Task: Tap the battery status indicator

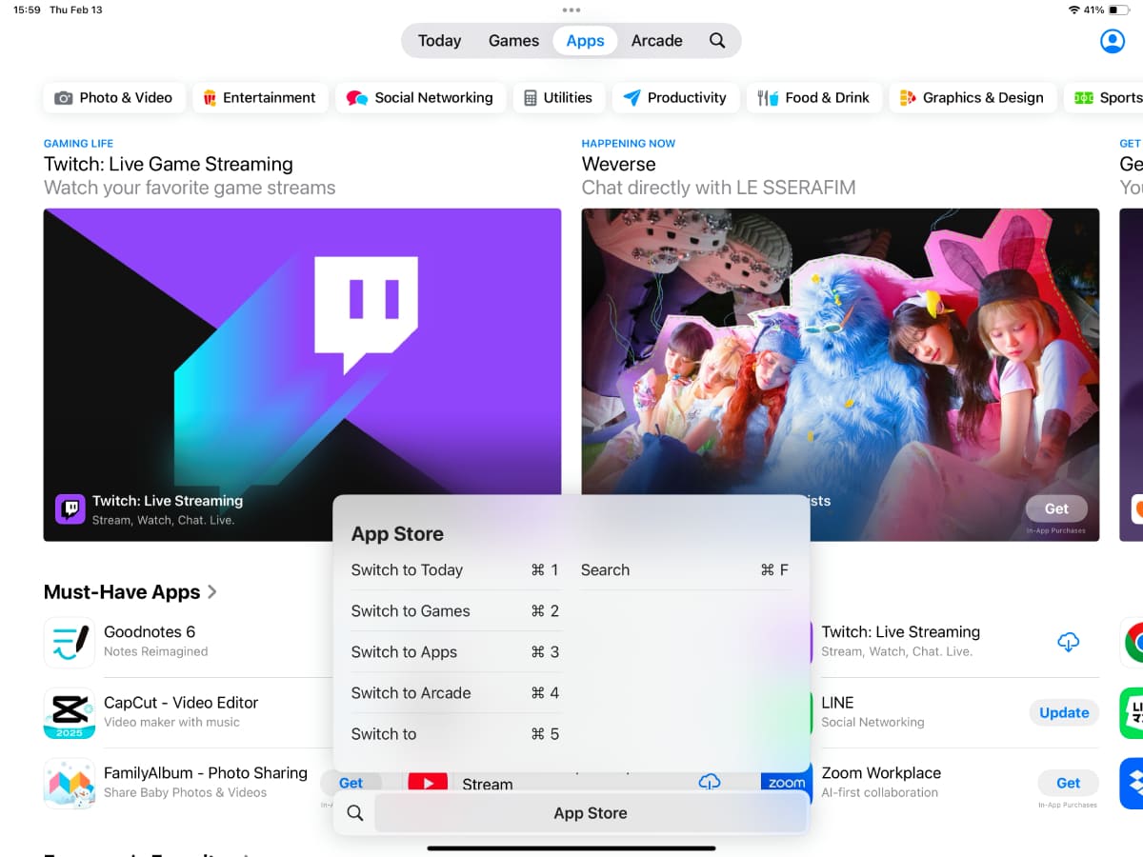Action: pos(1120,10)
